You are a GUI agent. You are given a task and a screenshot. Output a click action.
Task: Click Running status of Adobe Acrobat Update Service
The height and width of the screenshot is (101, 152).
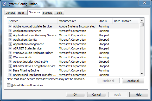pos(104,26)
